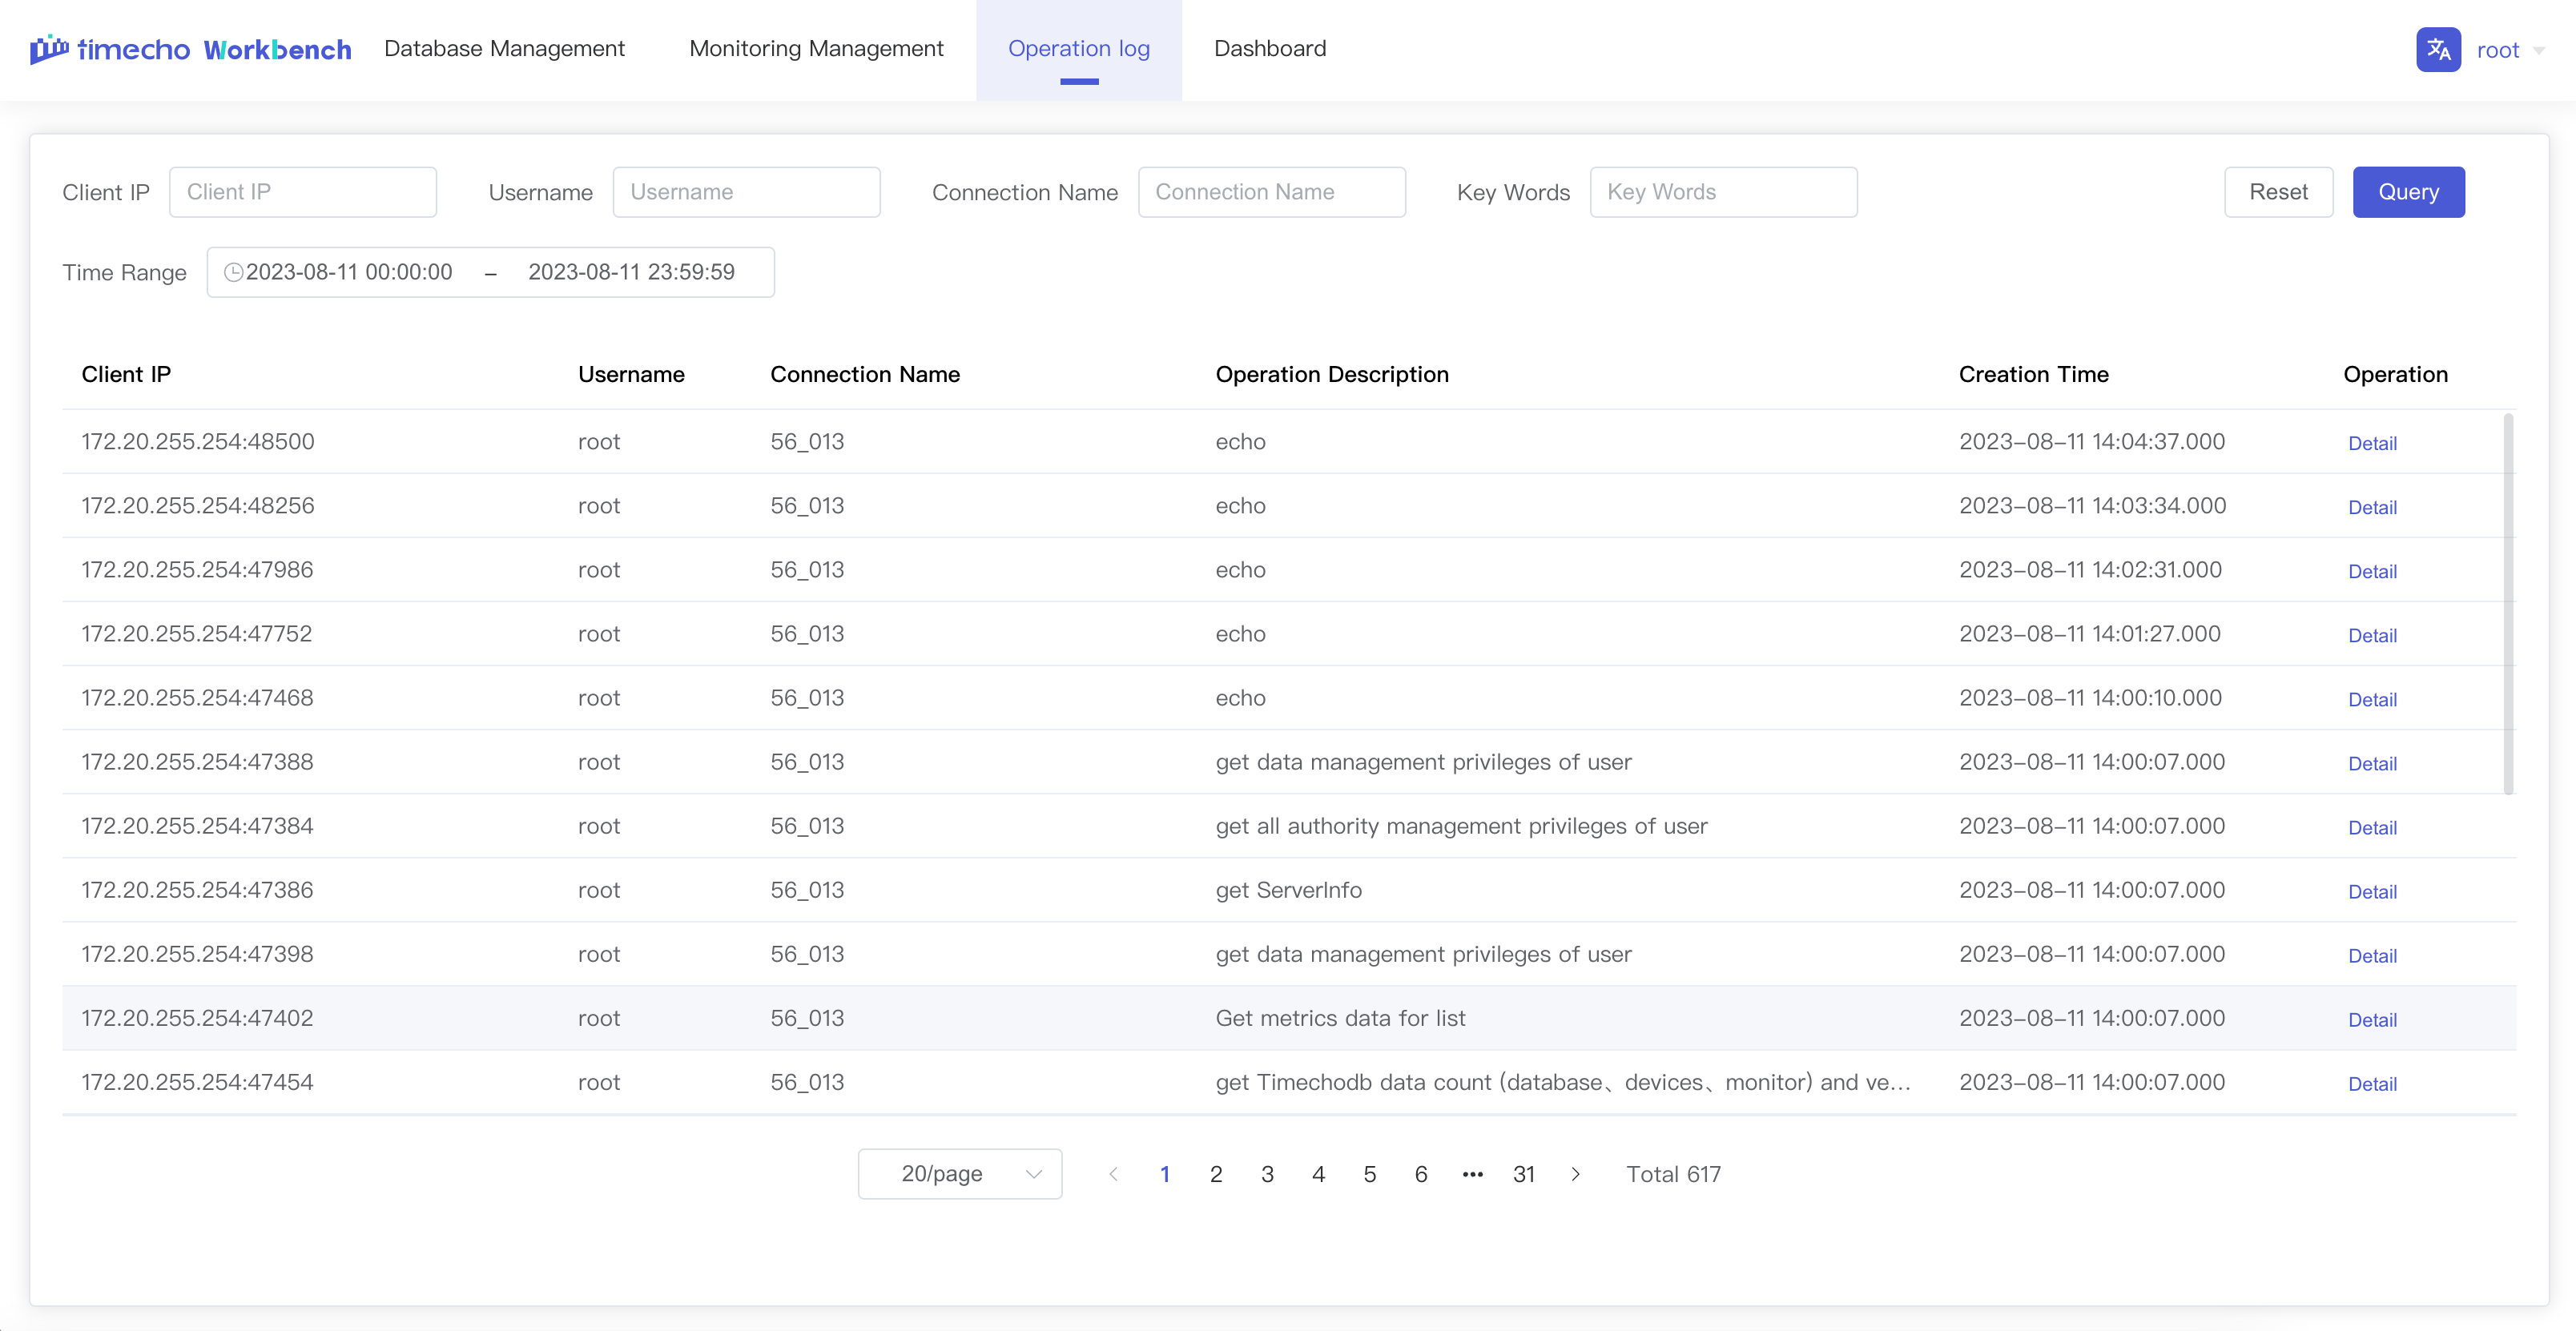
Task: Open Detail for row 14:01:27.000
Action: pyautogui.click(x=2372, y=635)
